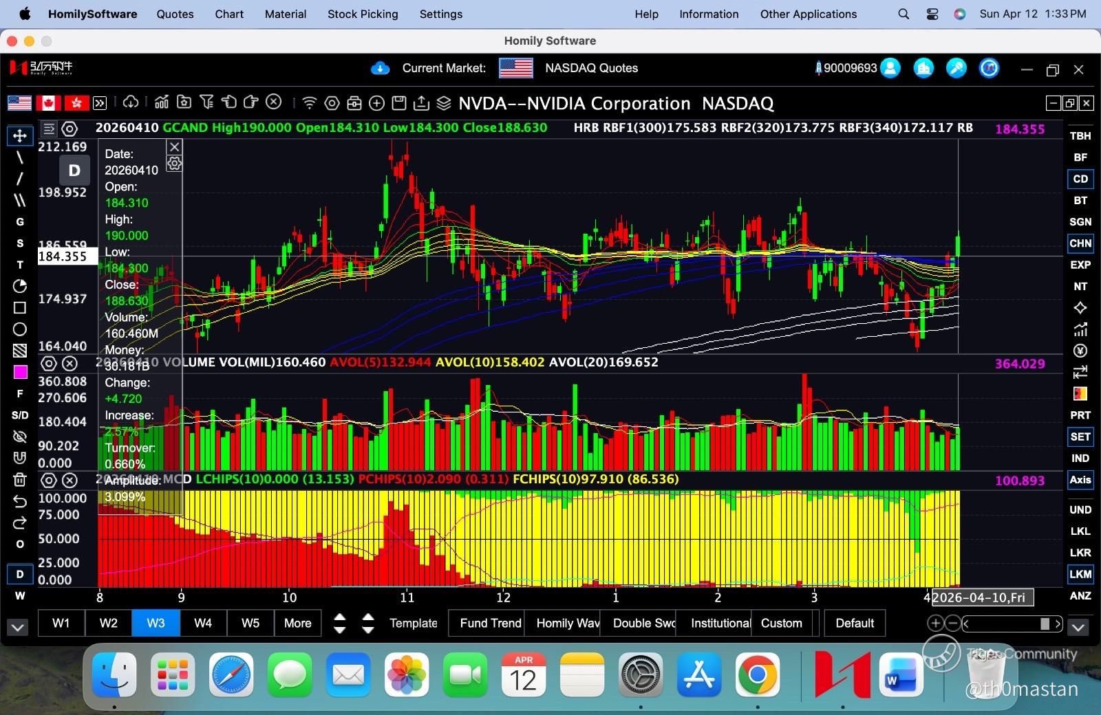The width and height of the screenshot is (1101, 715).
Task: Switch to the W4 tab
Action: point(203,623)
